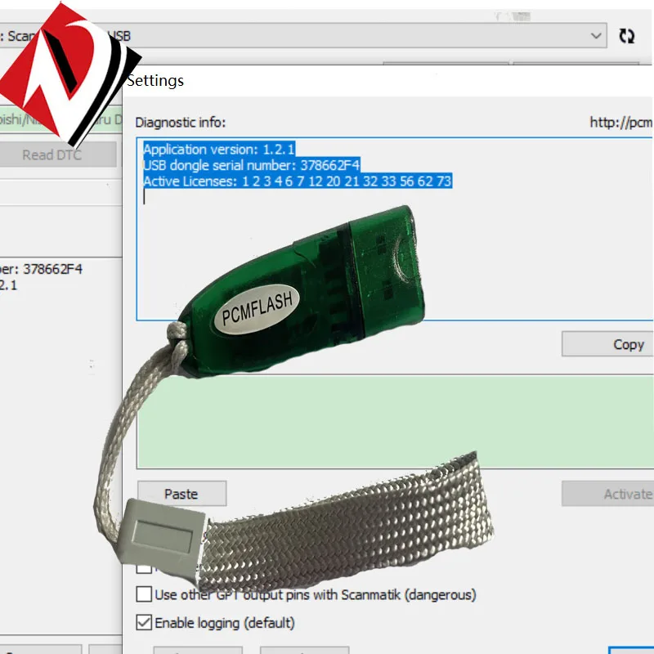Click the refresh adapters icon

tap(626, 36)
